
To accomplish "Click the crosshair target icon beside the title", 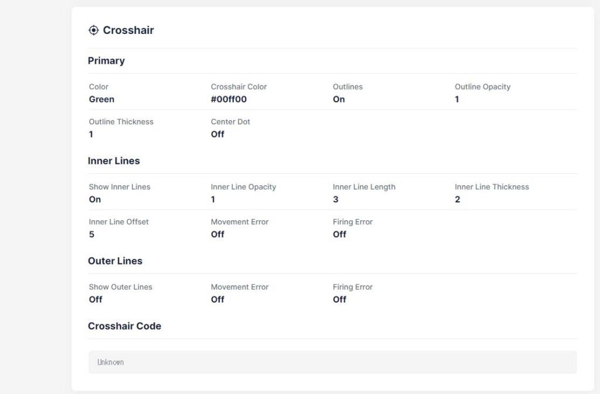I will (x=93, y=30).
